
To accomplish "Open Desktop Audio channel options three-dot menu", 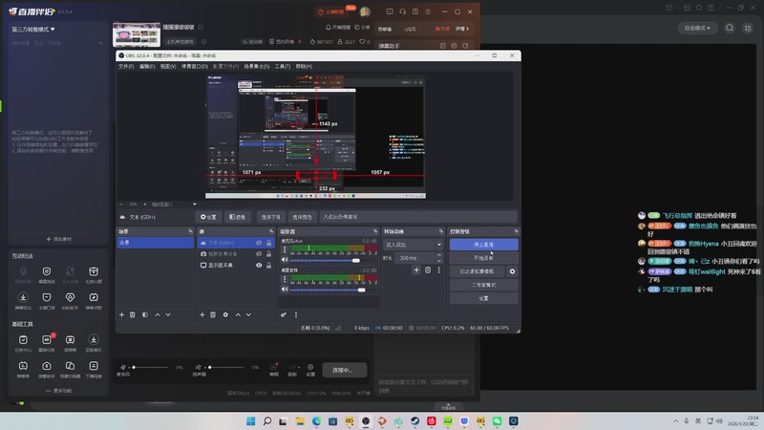I will click(x=285, y=279).
